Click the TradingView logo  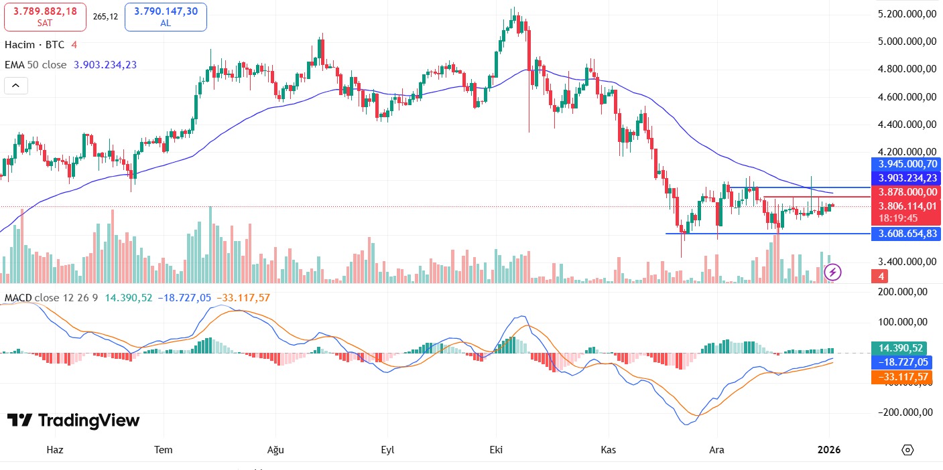74,420
